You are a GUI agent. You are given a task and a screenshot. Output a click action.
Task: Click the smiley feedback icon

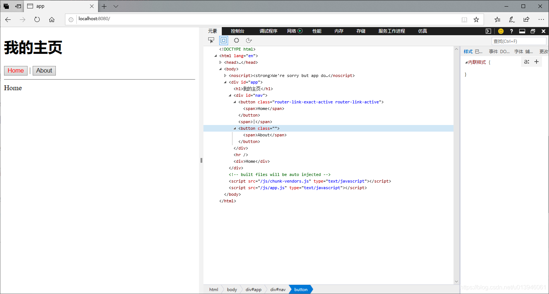click(501, 31)
